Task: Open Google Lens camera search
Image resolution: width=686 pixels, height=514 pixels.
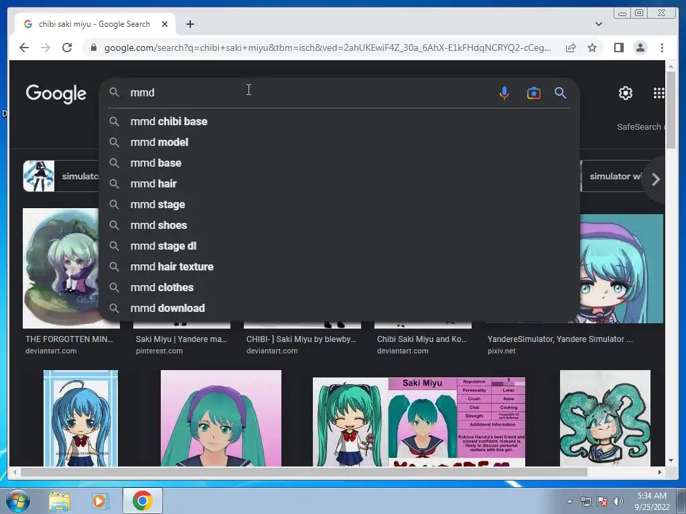Action: click(533, 93)
